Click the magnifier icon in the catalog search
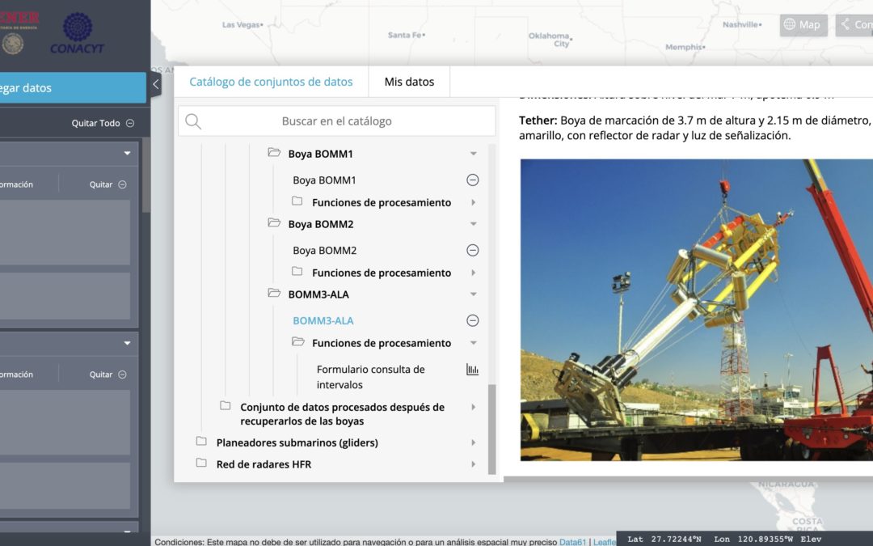The width and height of the screenshot is (873, 546). pyautogui.click(x=192, y=121)
